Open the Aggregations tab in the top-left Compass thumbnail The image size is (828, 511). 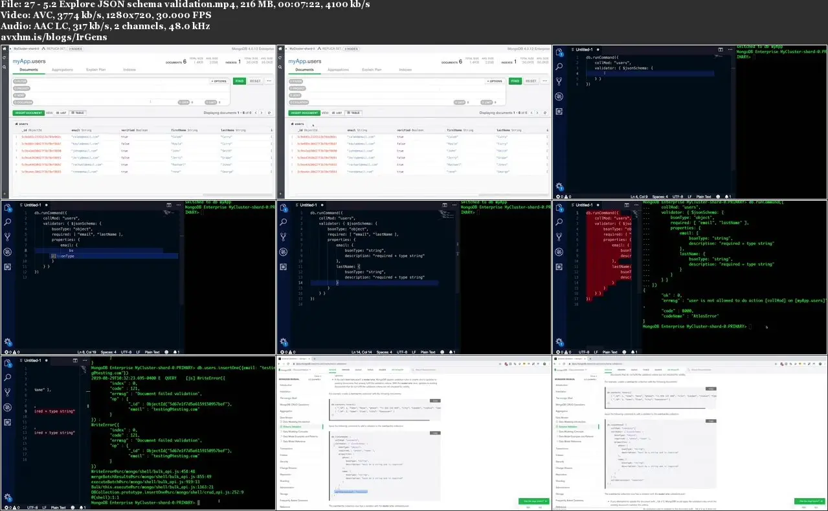point(62,69)
